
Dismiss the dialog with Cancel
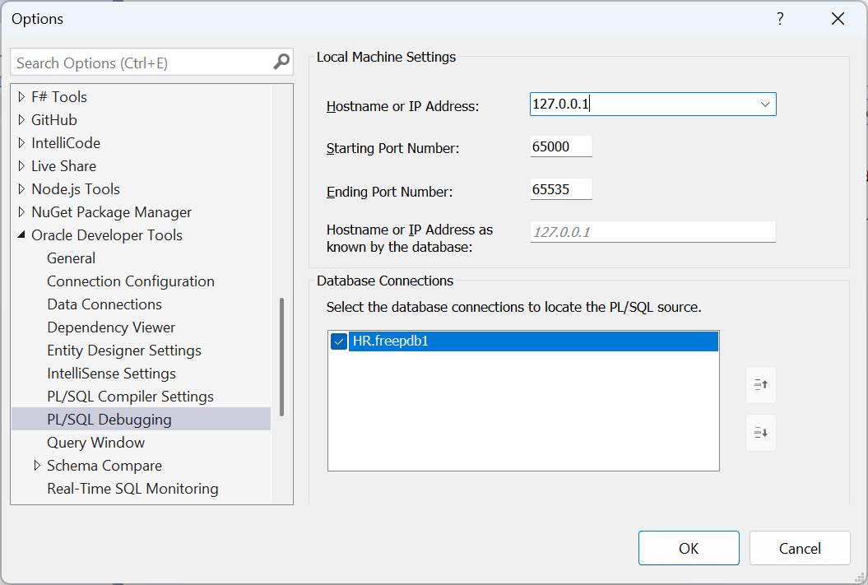[799, 547]
